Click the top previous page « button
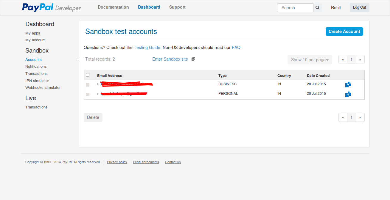Viewport: 390px width, 200px height. (343, 59)
